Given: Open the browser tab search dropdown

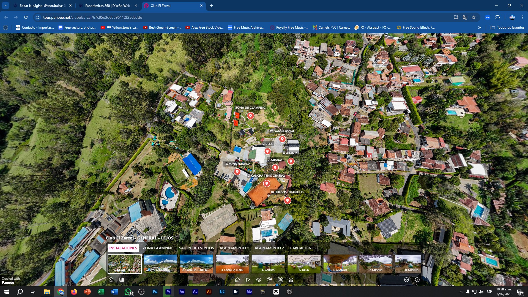Looking at the screenshot, I should pos(6,6).
